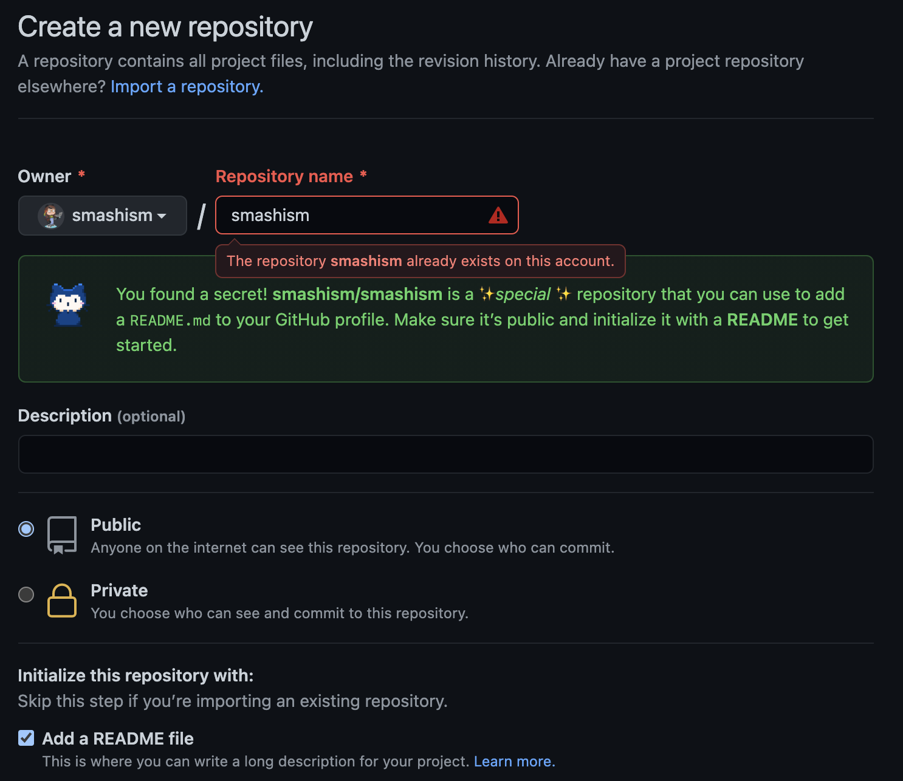Screen dimensions: 903x781
Task: Click the Public repository book icon
Action: click(62, 535)
